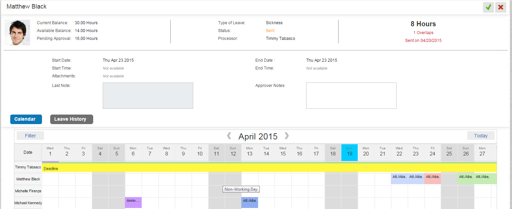Click the Current Balance 30.00 Hours value
This screenshot has width=512, height=209.
pos(86,23)
